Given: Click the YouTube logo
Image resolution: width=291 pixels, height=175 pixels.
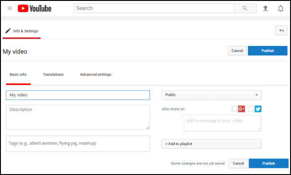Looking at the screenshot, I should (x=35, y=9).
